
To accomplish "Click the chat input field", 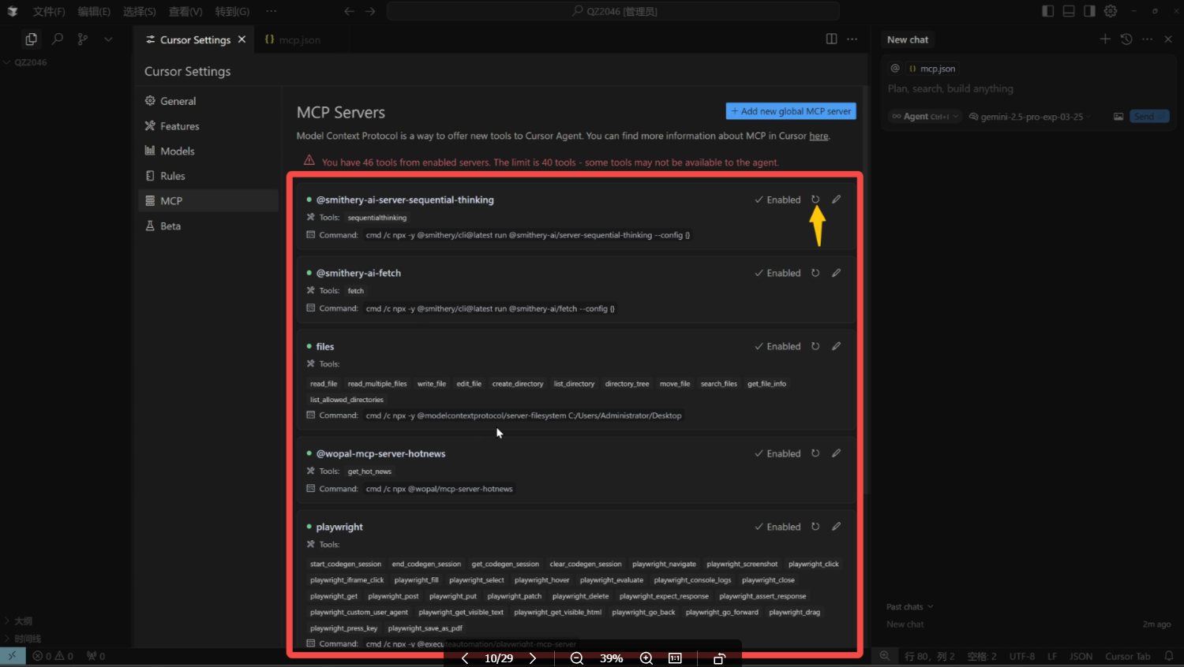I will pos(1026,89).
